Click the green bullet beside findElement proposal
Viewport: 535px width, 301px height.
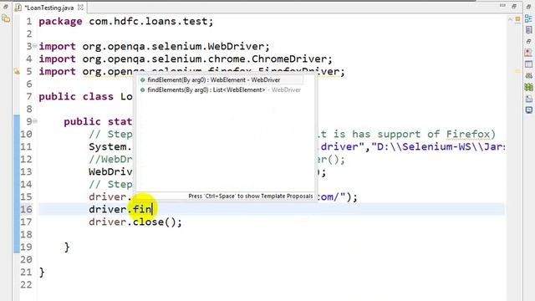[143, 80]
